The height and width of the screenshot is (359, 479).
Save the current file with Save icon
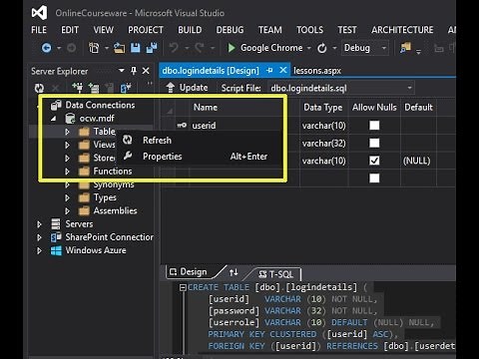click(x=135, y=48)
